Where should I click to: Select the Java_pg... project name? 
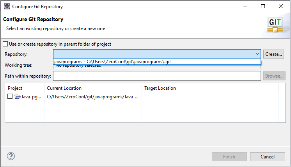click(x=31, y=97)
